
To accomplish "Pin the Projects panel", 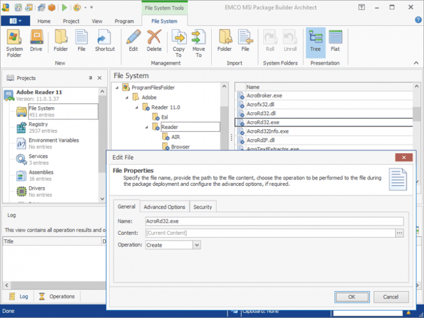I will point(91,78).
